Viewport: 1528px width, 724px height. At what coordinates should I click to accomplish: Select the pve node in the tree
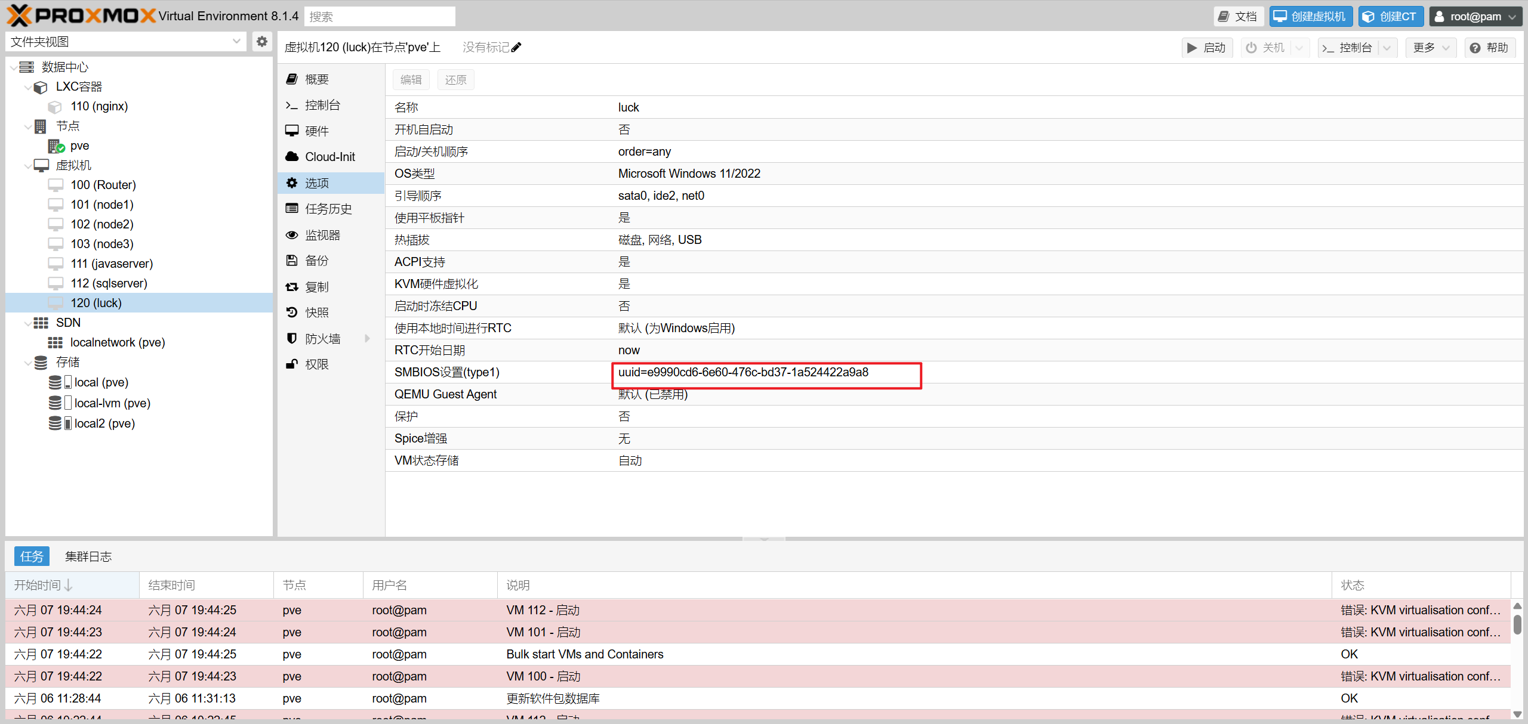[79, 146]
